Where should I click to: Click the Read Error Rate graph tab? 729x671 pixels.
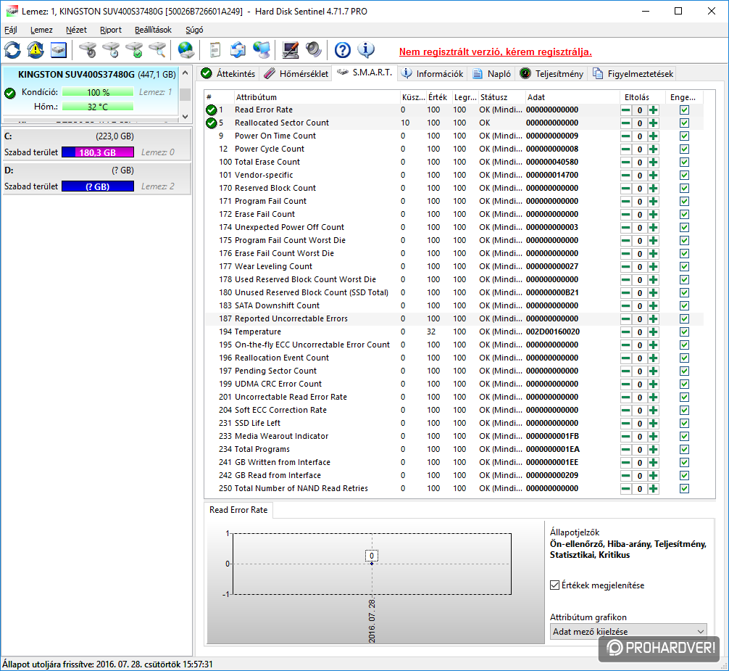(x=238, y=510)
